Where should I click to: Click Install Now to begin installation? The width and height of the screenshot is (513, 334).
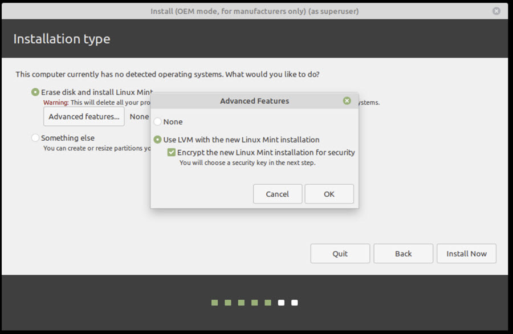point(466,253)
